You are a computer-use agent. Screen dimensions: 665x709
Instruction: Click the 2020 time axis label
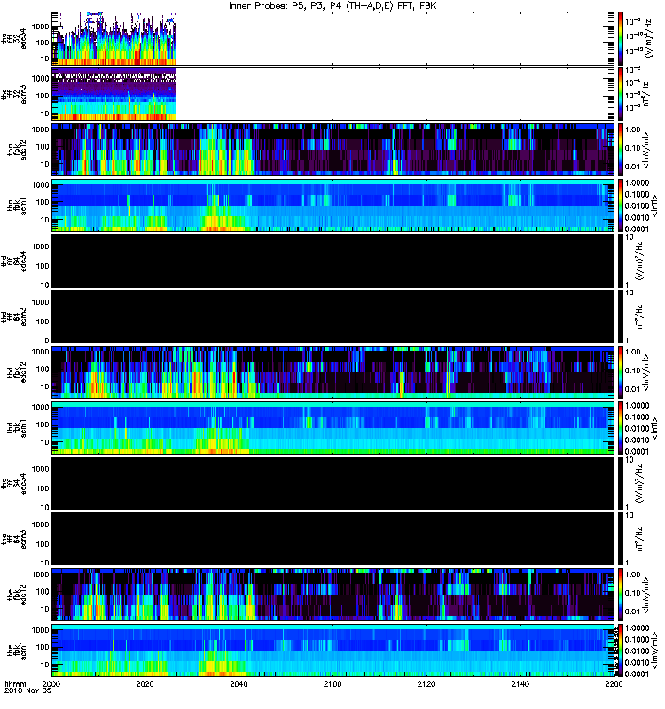[x=145, y=683]
